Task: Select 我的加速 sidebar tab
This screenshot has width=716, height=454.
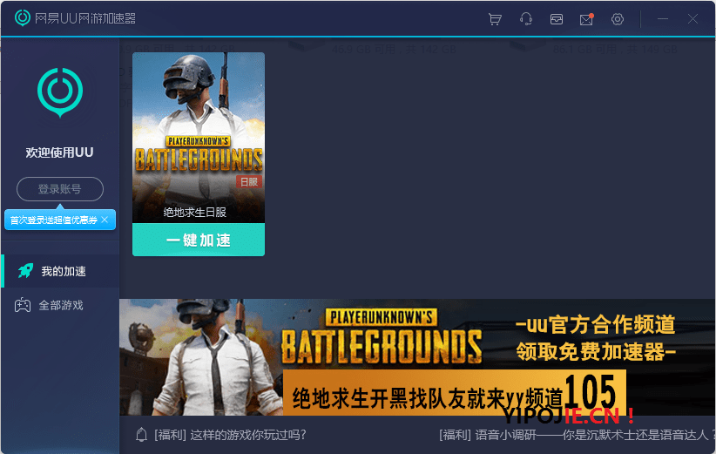Action: coord(60,271)
